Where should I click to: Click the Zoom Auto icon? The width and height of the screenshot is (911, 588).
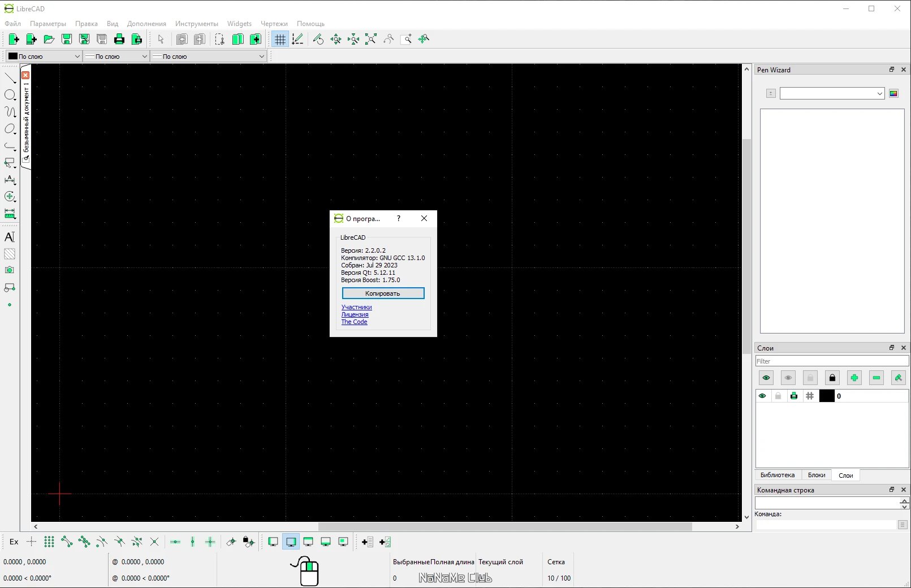(370, 39)
